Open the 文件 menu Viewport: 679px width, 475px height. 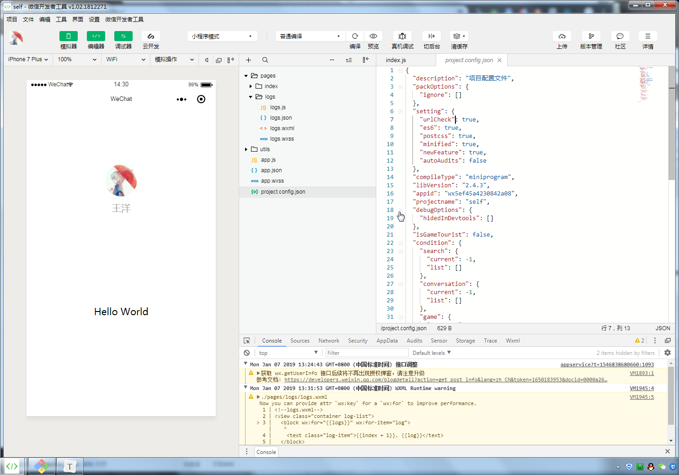click(28, 19)
